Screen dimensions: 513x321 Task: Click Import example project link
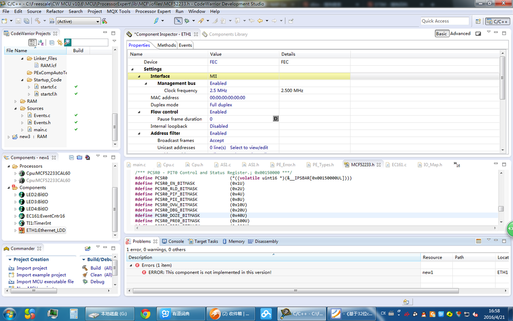[41, 275]
